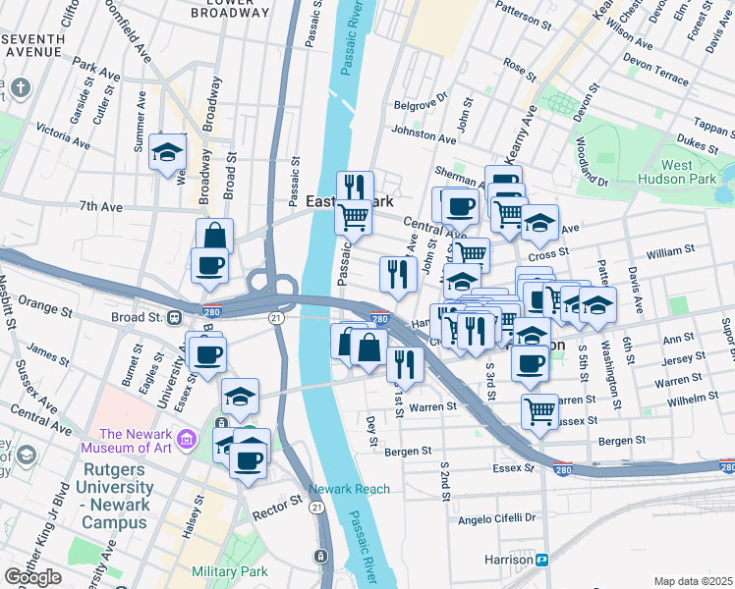The height and width of the screenshot is (589, 735).
Task: Click the Newark Museum of Art pin icon
Action: pyautogui.click(x=187, y=441)
